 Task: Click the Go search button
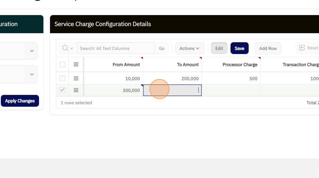point(162,48)
